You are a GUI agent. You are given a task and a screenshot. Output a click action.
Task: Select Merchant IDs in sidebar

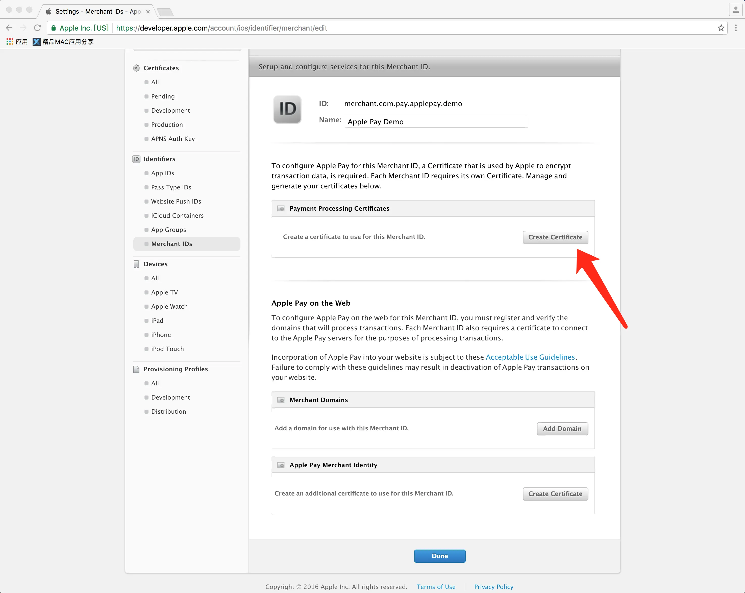point(171,244)
